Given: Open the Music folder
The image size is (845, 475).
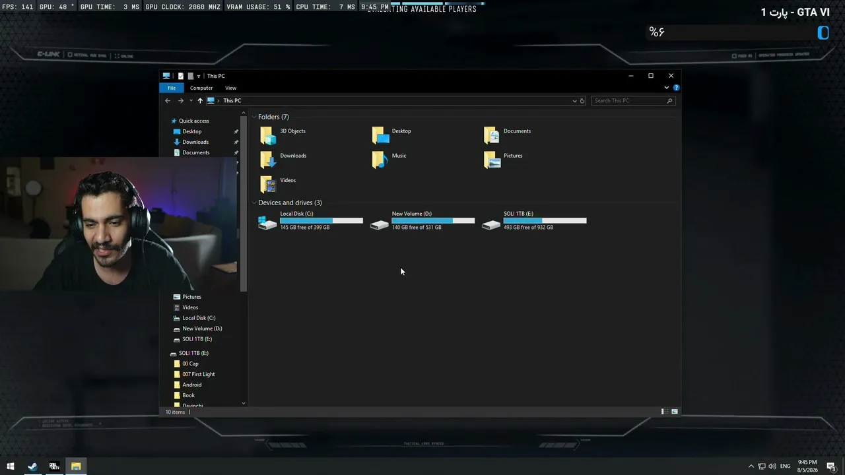Looking at the screenshot, I should pos(389,159).
